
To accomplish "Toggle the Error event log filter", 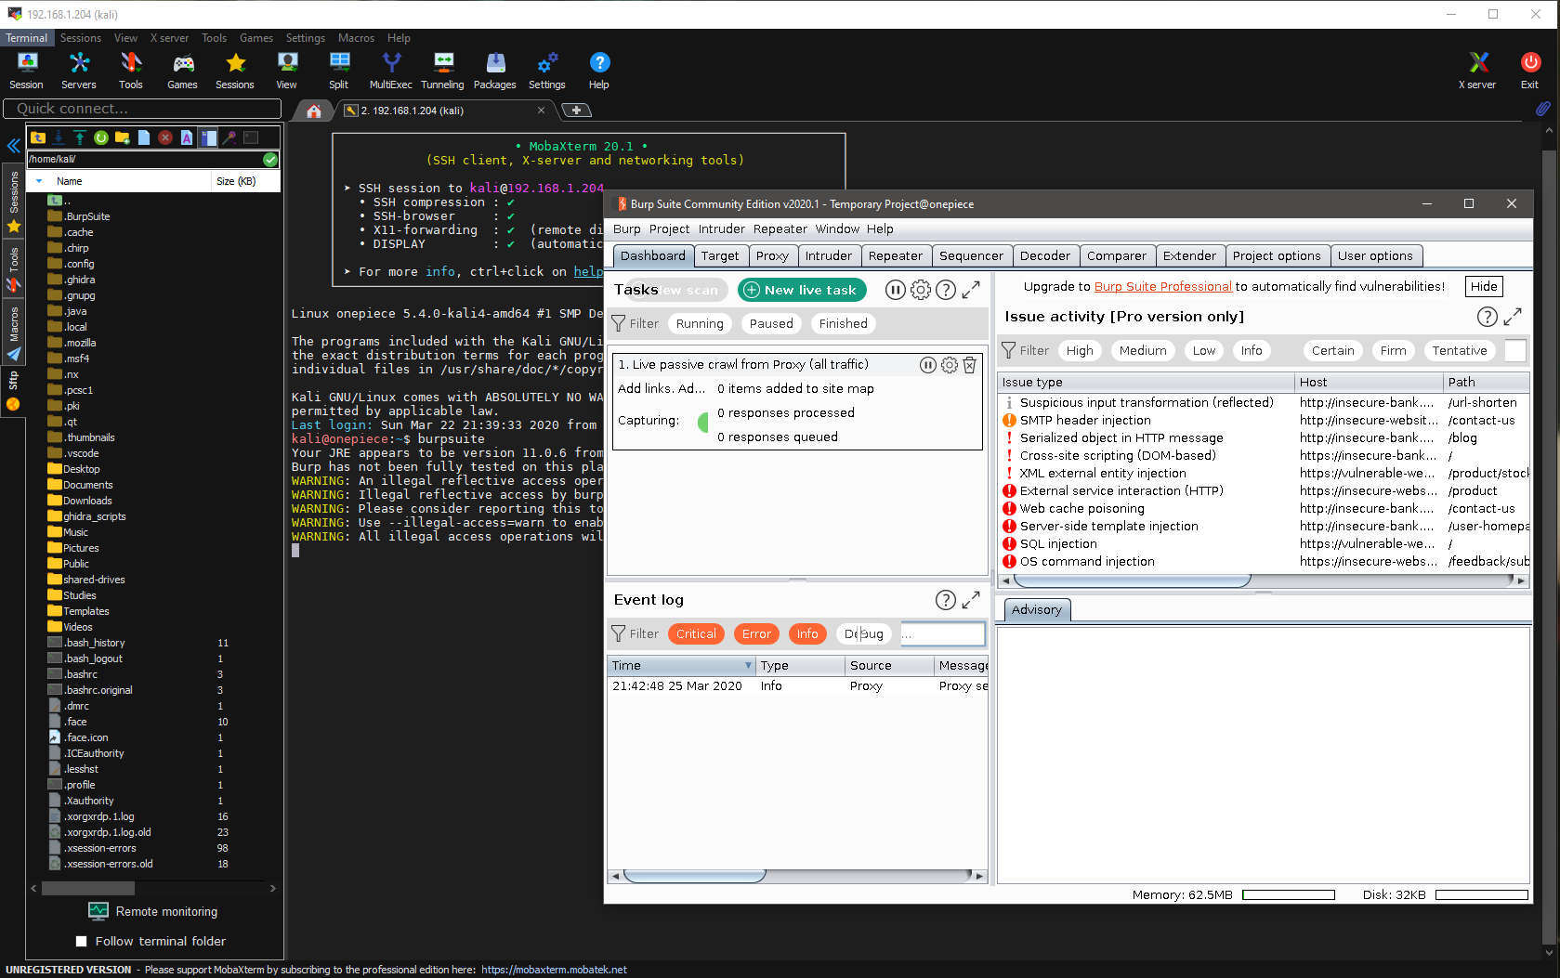I will (756, 633).
